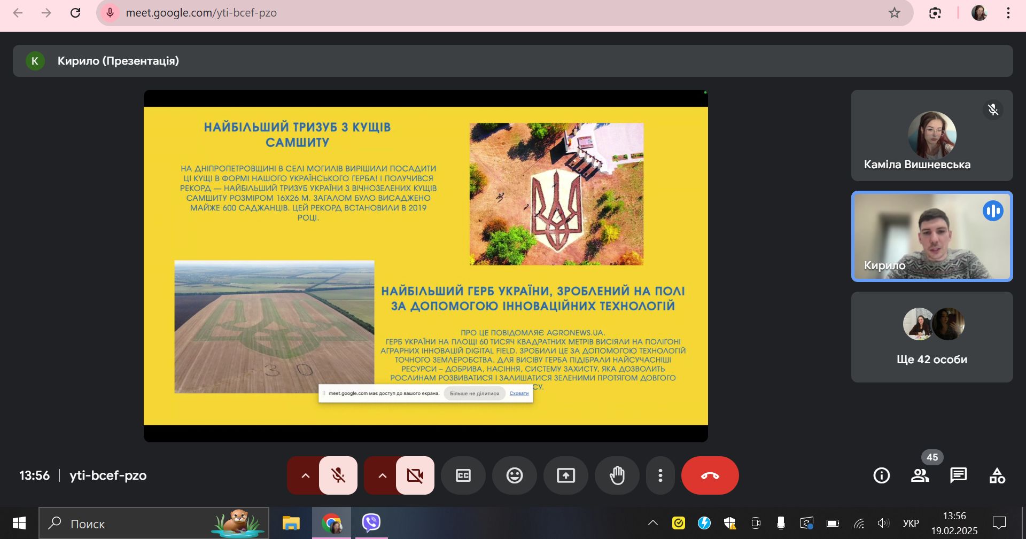
Task: Expand video settings chevron beside camera
Action: click(x=382, y=475)
